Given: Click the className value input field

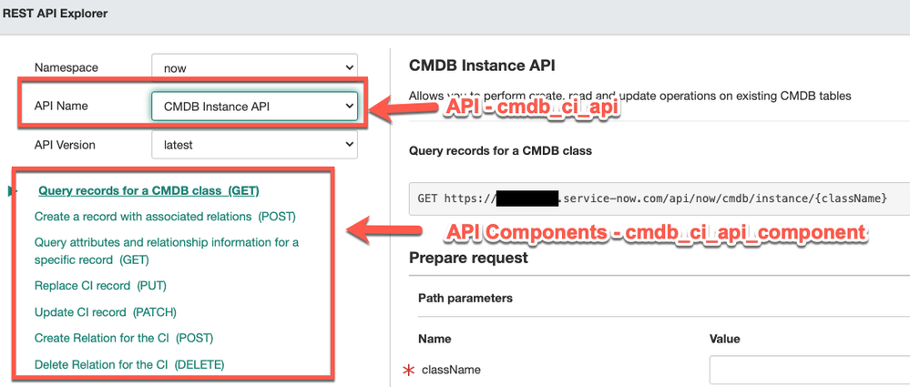Looking at the screenshot, I should pyautogui.click(x=810, y=371).
